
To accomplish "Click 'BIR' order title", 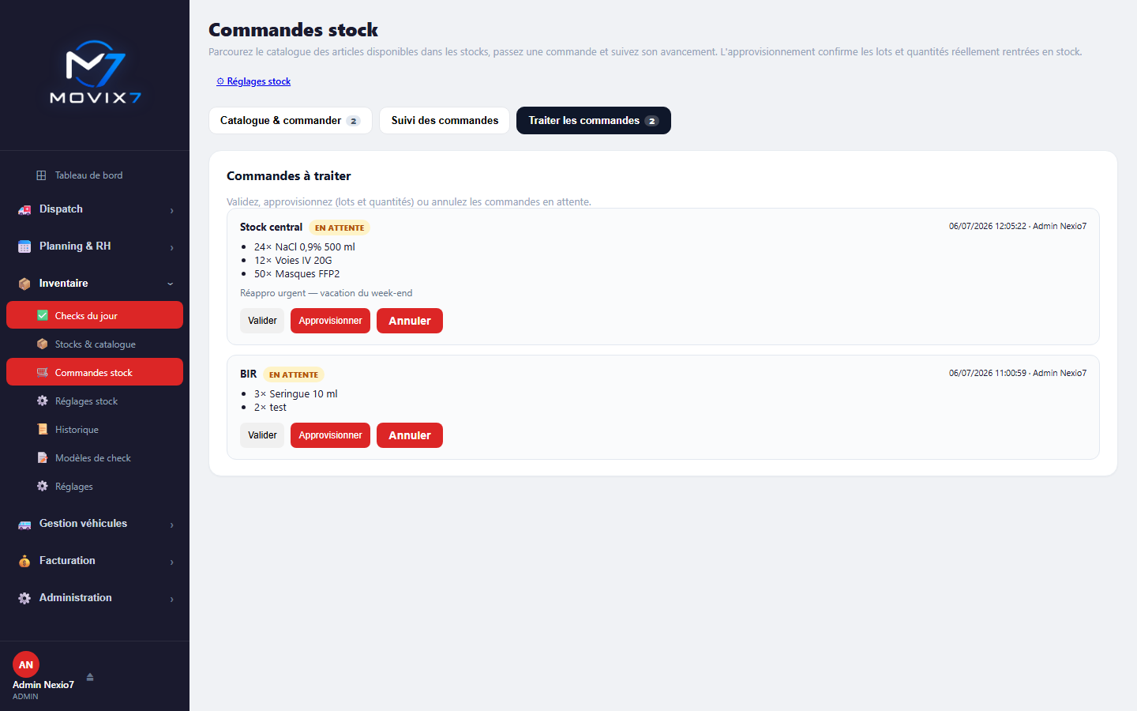I will tap(249, 374).
